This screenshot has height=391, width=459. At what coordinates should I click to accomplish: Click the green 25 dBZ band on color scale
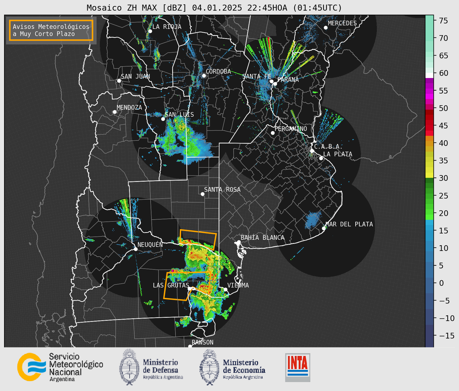pos(429,196)
